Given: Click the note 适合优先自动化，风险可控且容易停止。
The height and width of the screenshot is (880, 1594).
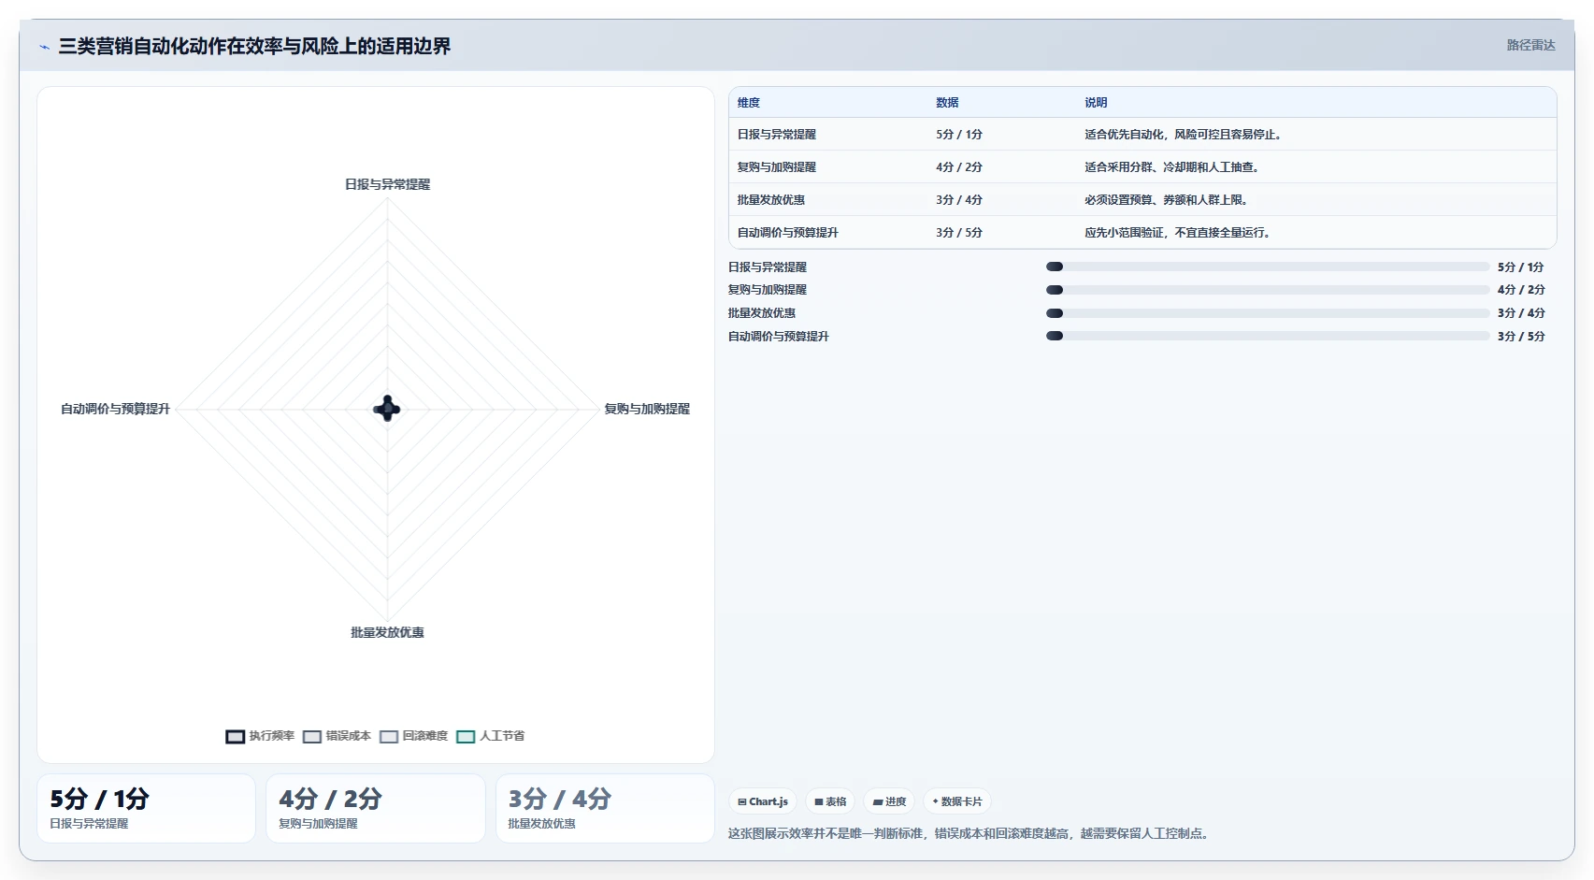Looking at the screenshot, I should [x=1184, y=135].
